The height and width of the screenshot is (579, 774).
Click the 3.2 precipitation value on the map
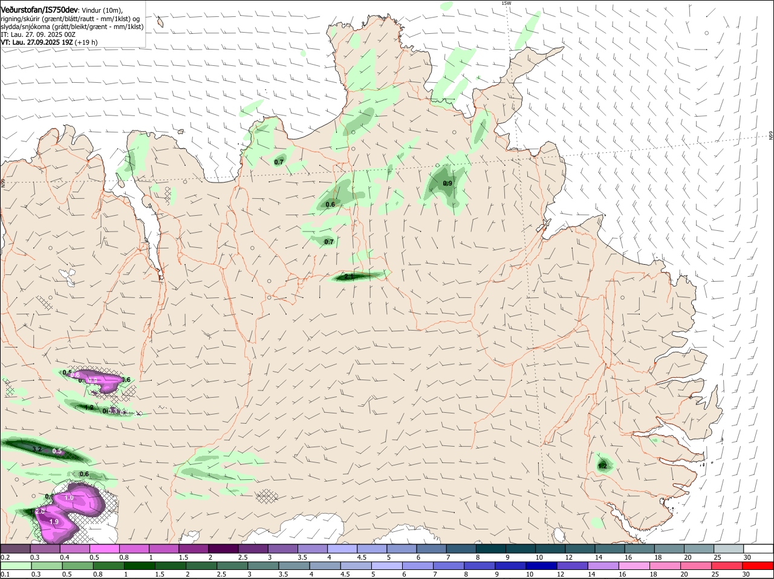(37, 449)
